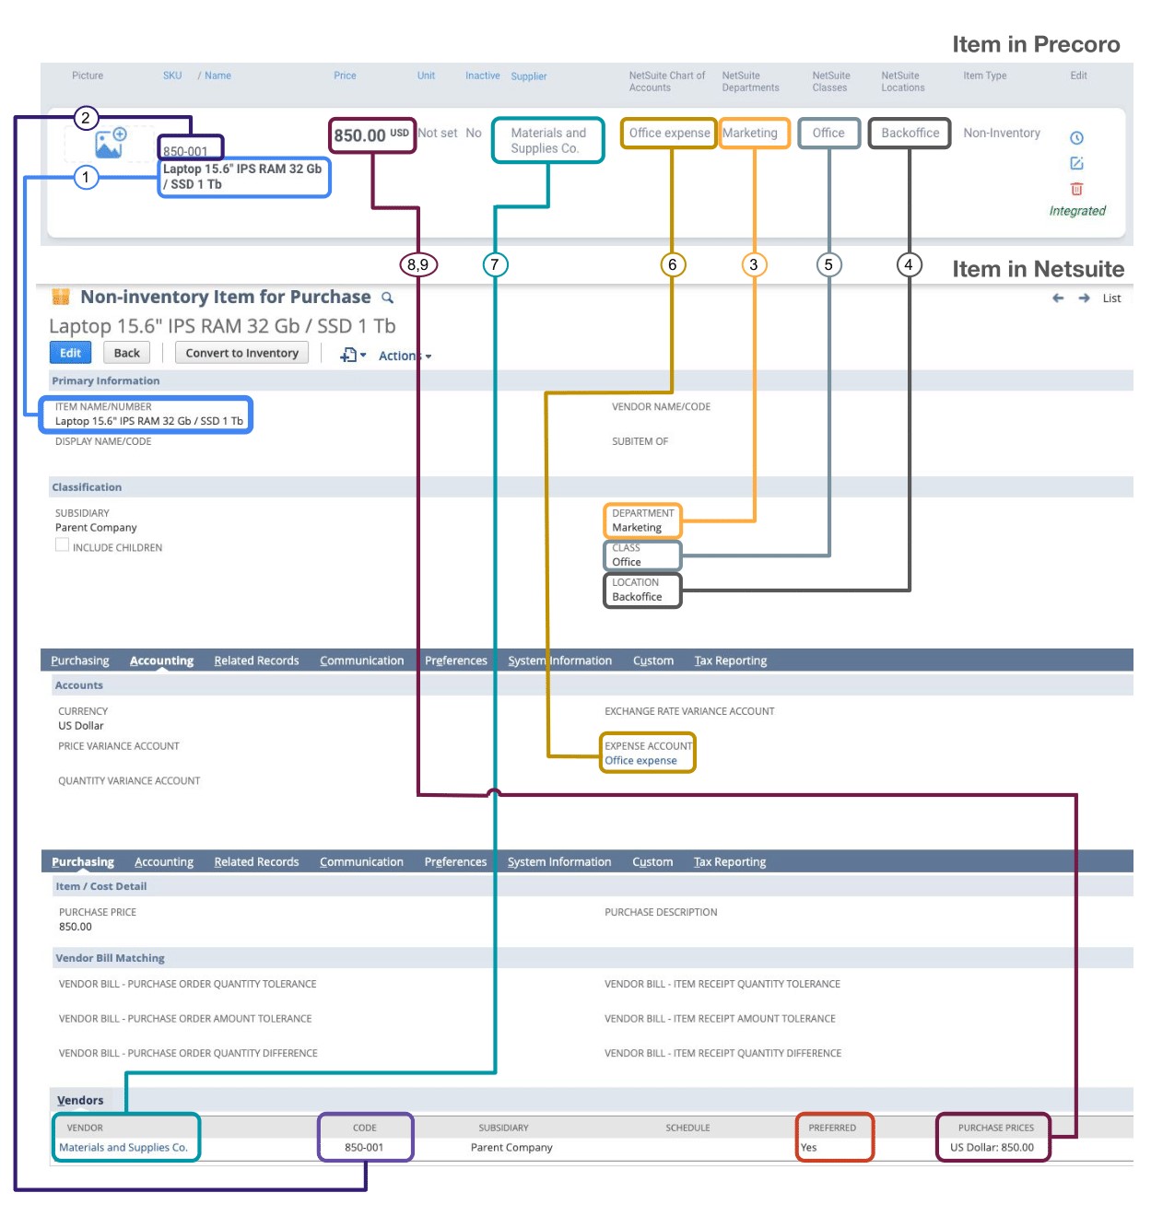Image resolution: width=1151 pixels, height=1216 pixels.
Task: Open Custom tab in lower tab bar
Action: pos(652,862)
